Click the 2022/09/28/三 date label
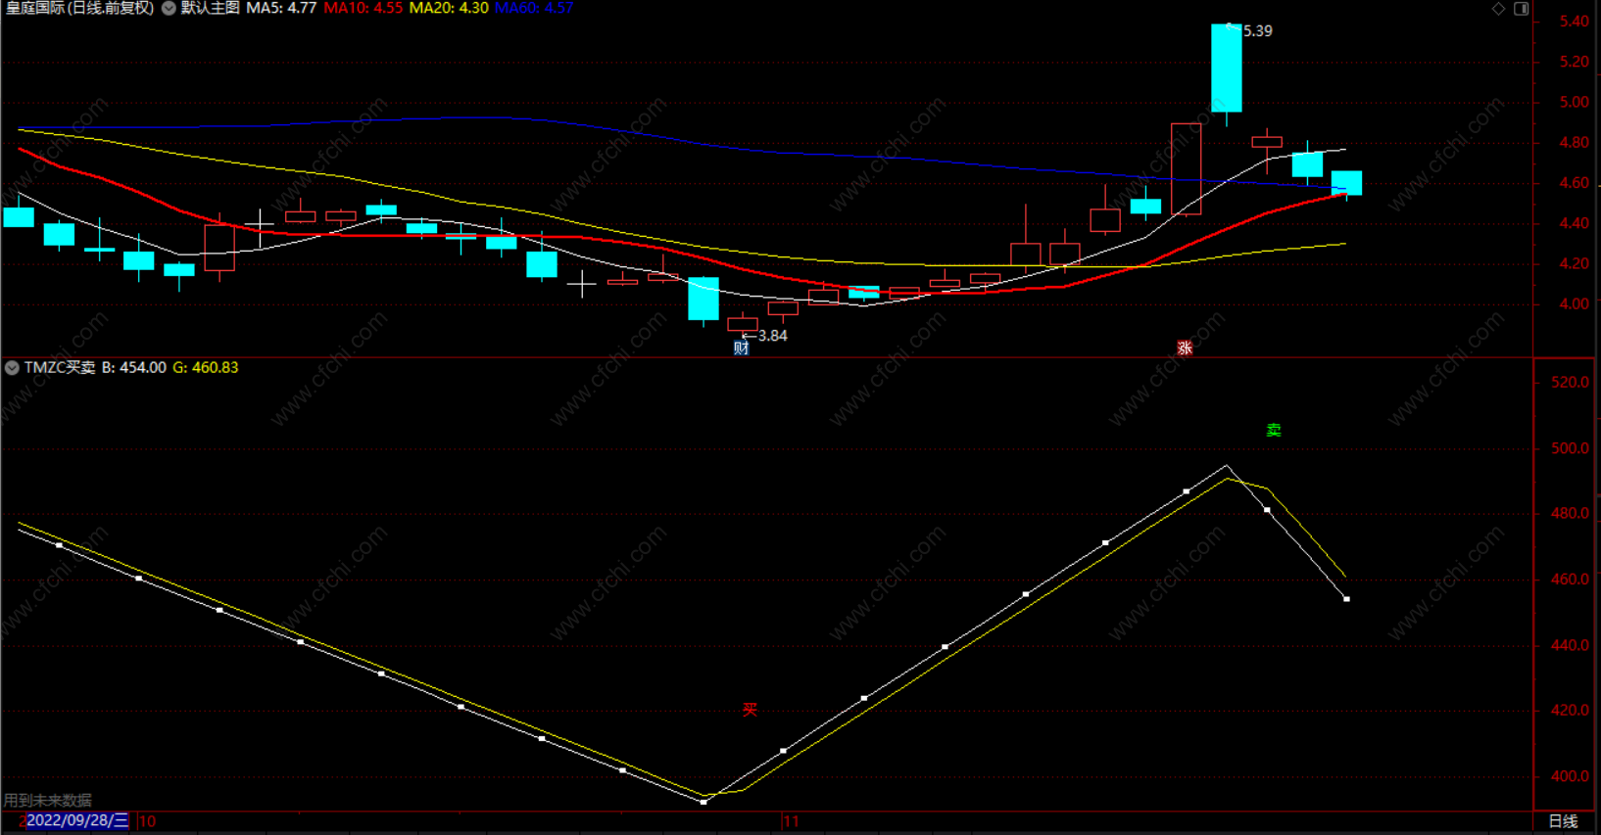Screen dimensions: 1601x835 pos(77,820)
